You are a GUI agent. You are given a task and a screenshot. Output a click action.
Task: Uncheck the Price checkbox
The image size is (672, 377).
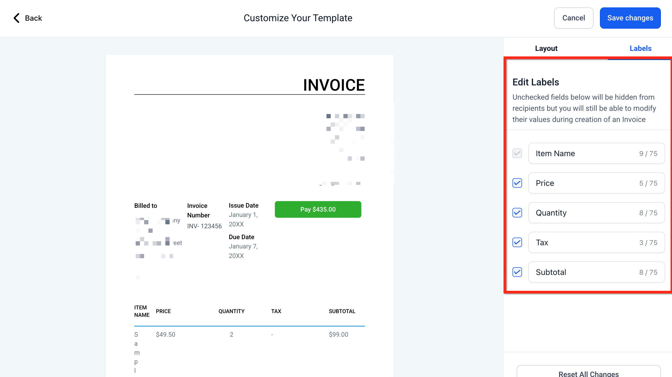(517, 183)
